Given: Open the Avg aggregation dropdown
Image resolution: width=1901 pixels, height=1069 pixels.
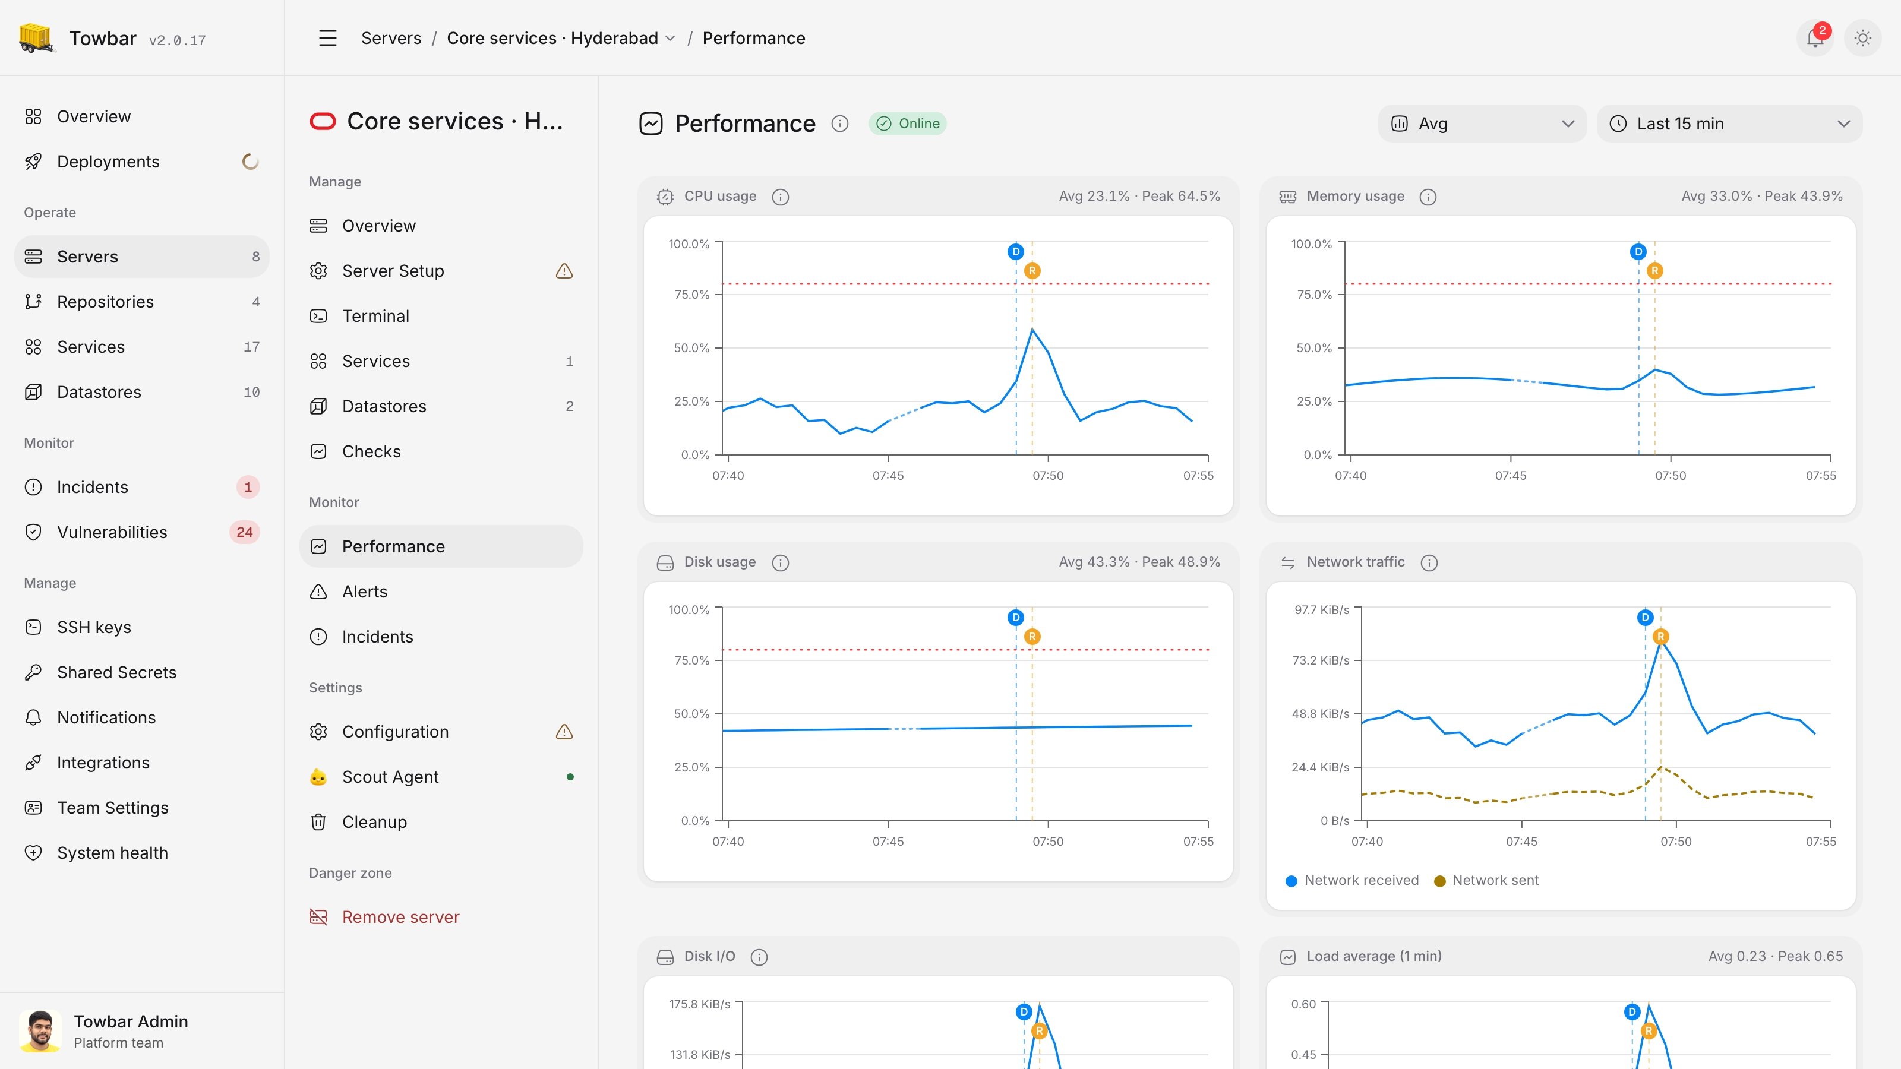Looking at the screenshot, I should pos(1482,124).
